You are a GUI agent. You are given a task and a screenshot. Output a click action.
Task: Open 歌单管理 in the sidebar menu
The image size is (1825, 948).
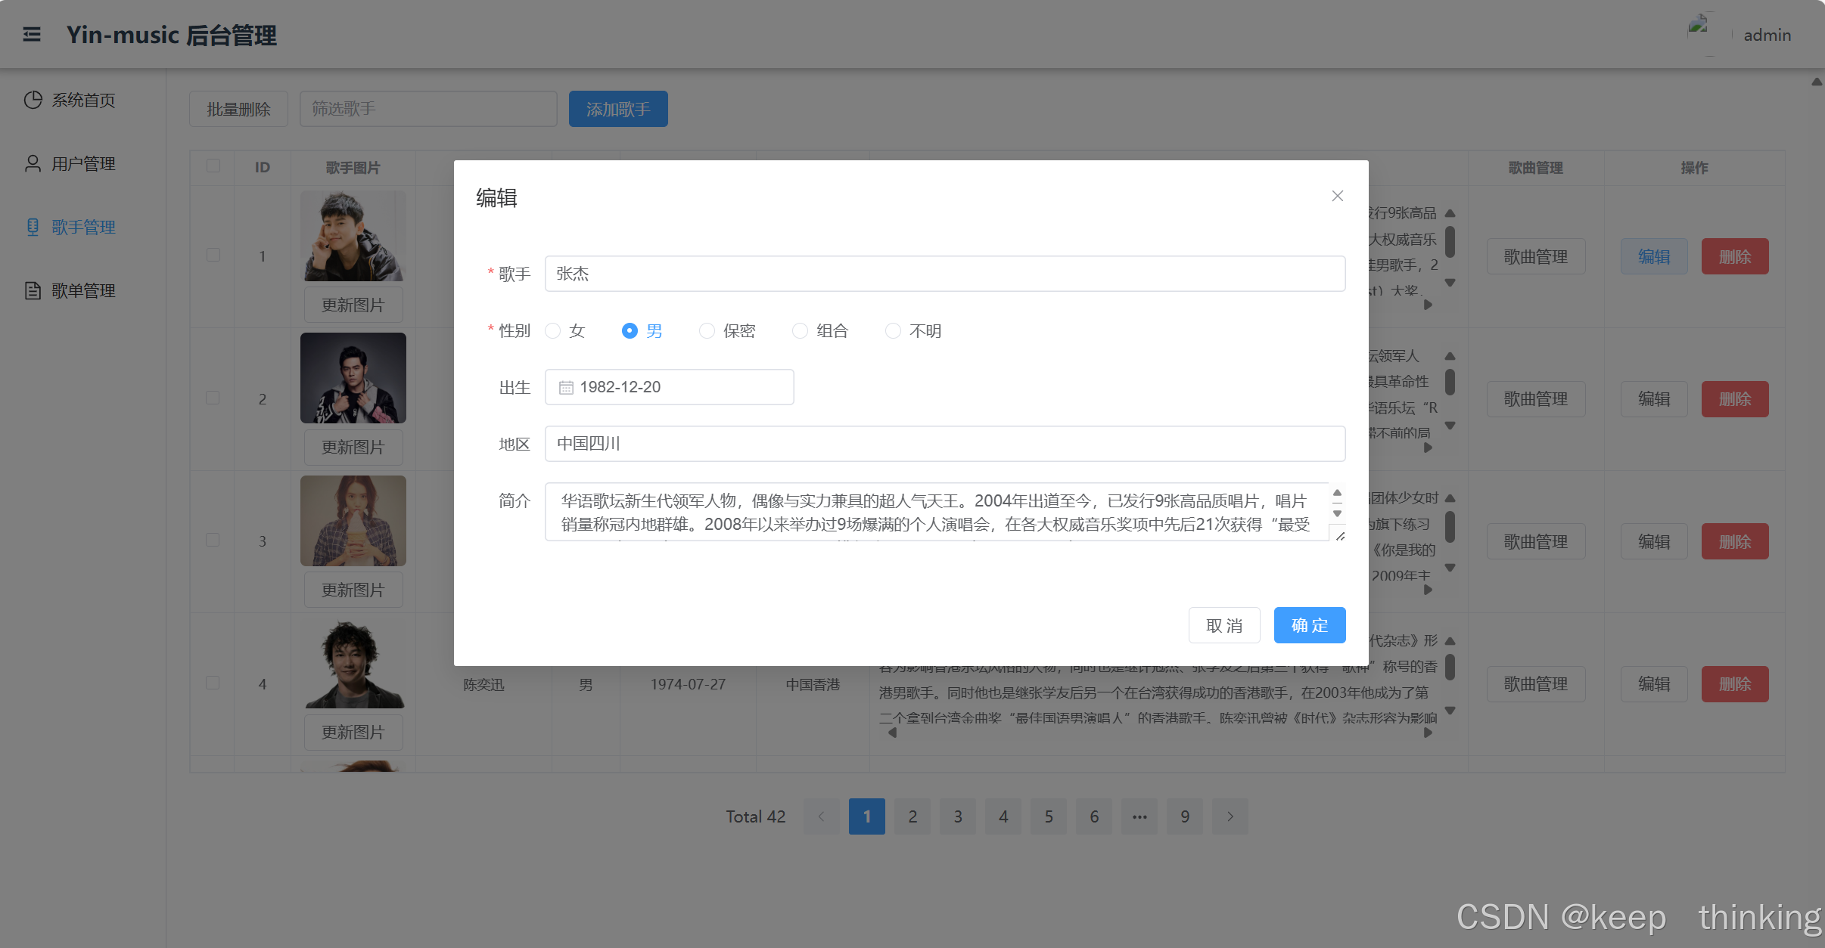point(83,290)
